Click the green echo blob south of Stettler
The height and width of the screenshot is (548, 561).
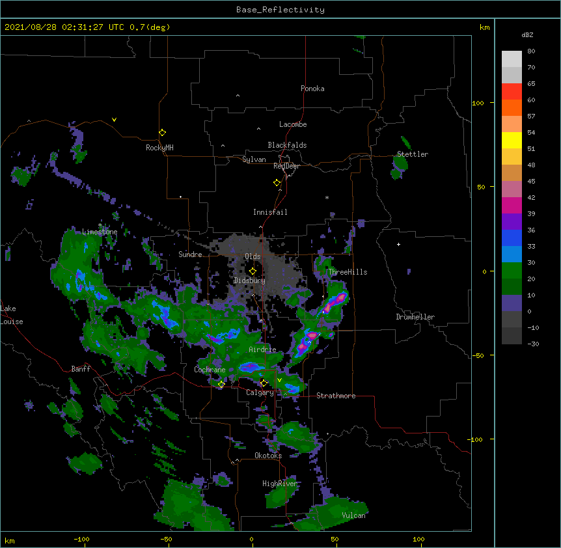click(400, 167)
